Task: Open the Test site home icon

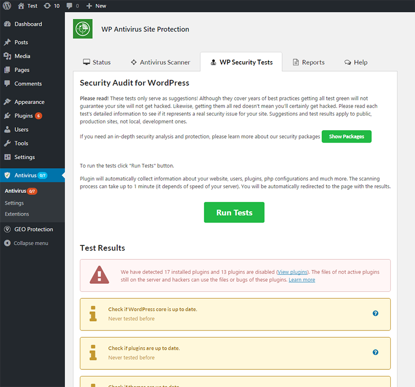Action: click(21, 6)
